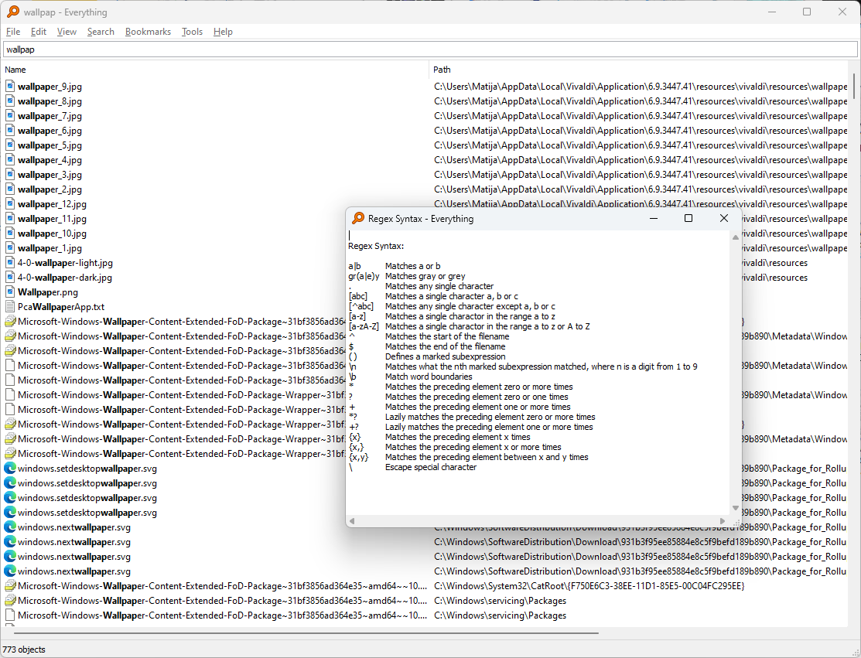Select the file name 4-0-wallpaper-dark.jpg

(65, 278)
